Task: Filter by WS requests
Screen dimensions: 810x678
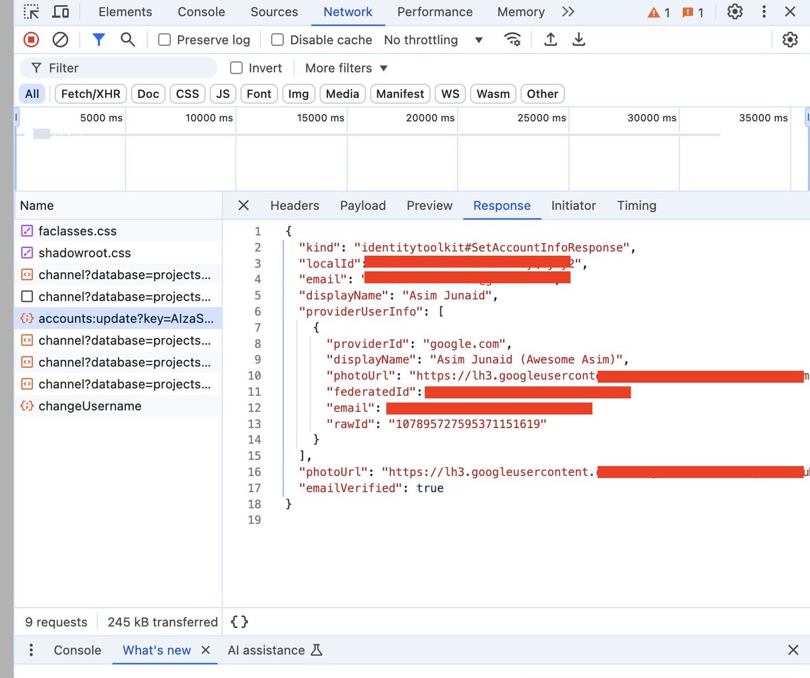Action: [450, 94]
